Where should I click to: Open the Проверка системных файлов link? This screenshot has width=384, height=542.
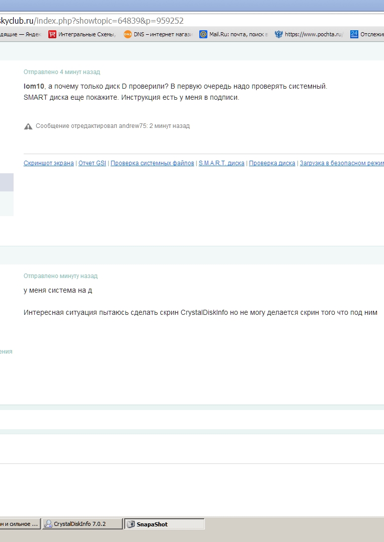152,163
